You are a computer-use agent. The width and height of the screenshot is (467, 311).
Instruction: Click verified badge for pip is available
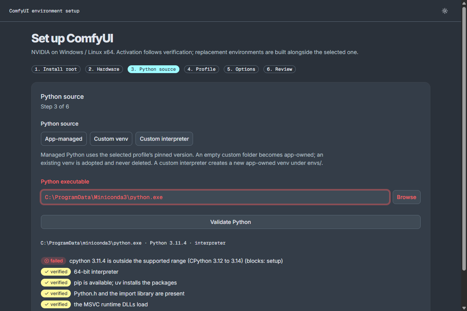[x=56, y=283]
